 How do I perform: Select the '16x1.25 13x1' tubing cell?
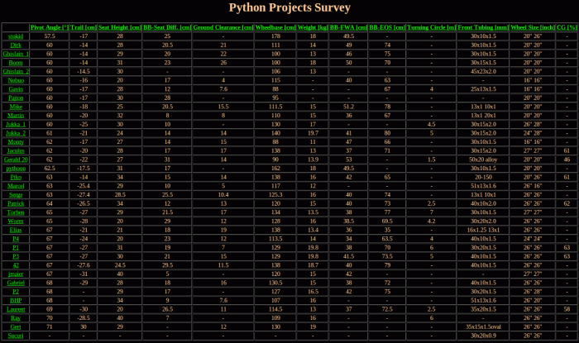tap(483, 230)
